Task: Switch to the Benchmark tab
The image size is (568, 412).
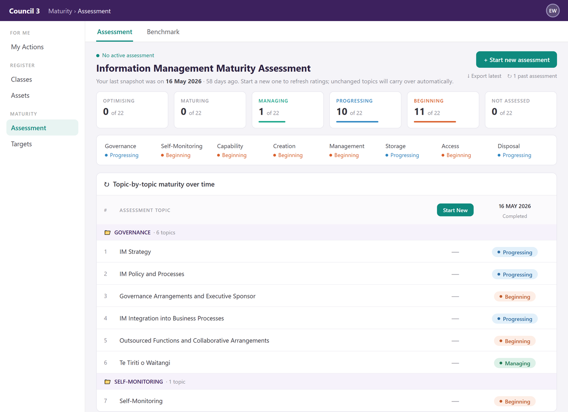Action: [163, 32]
